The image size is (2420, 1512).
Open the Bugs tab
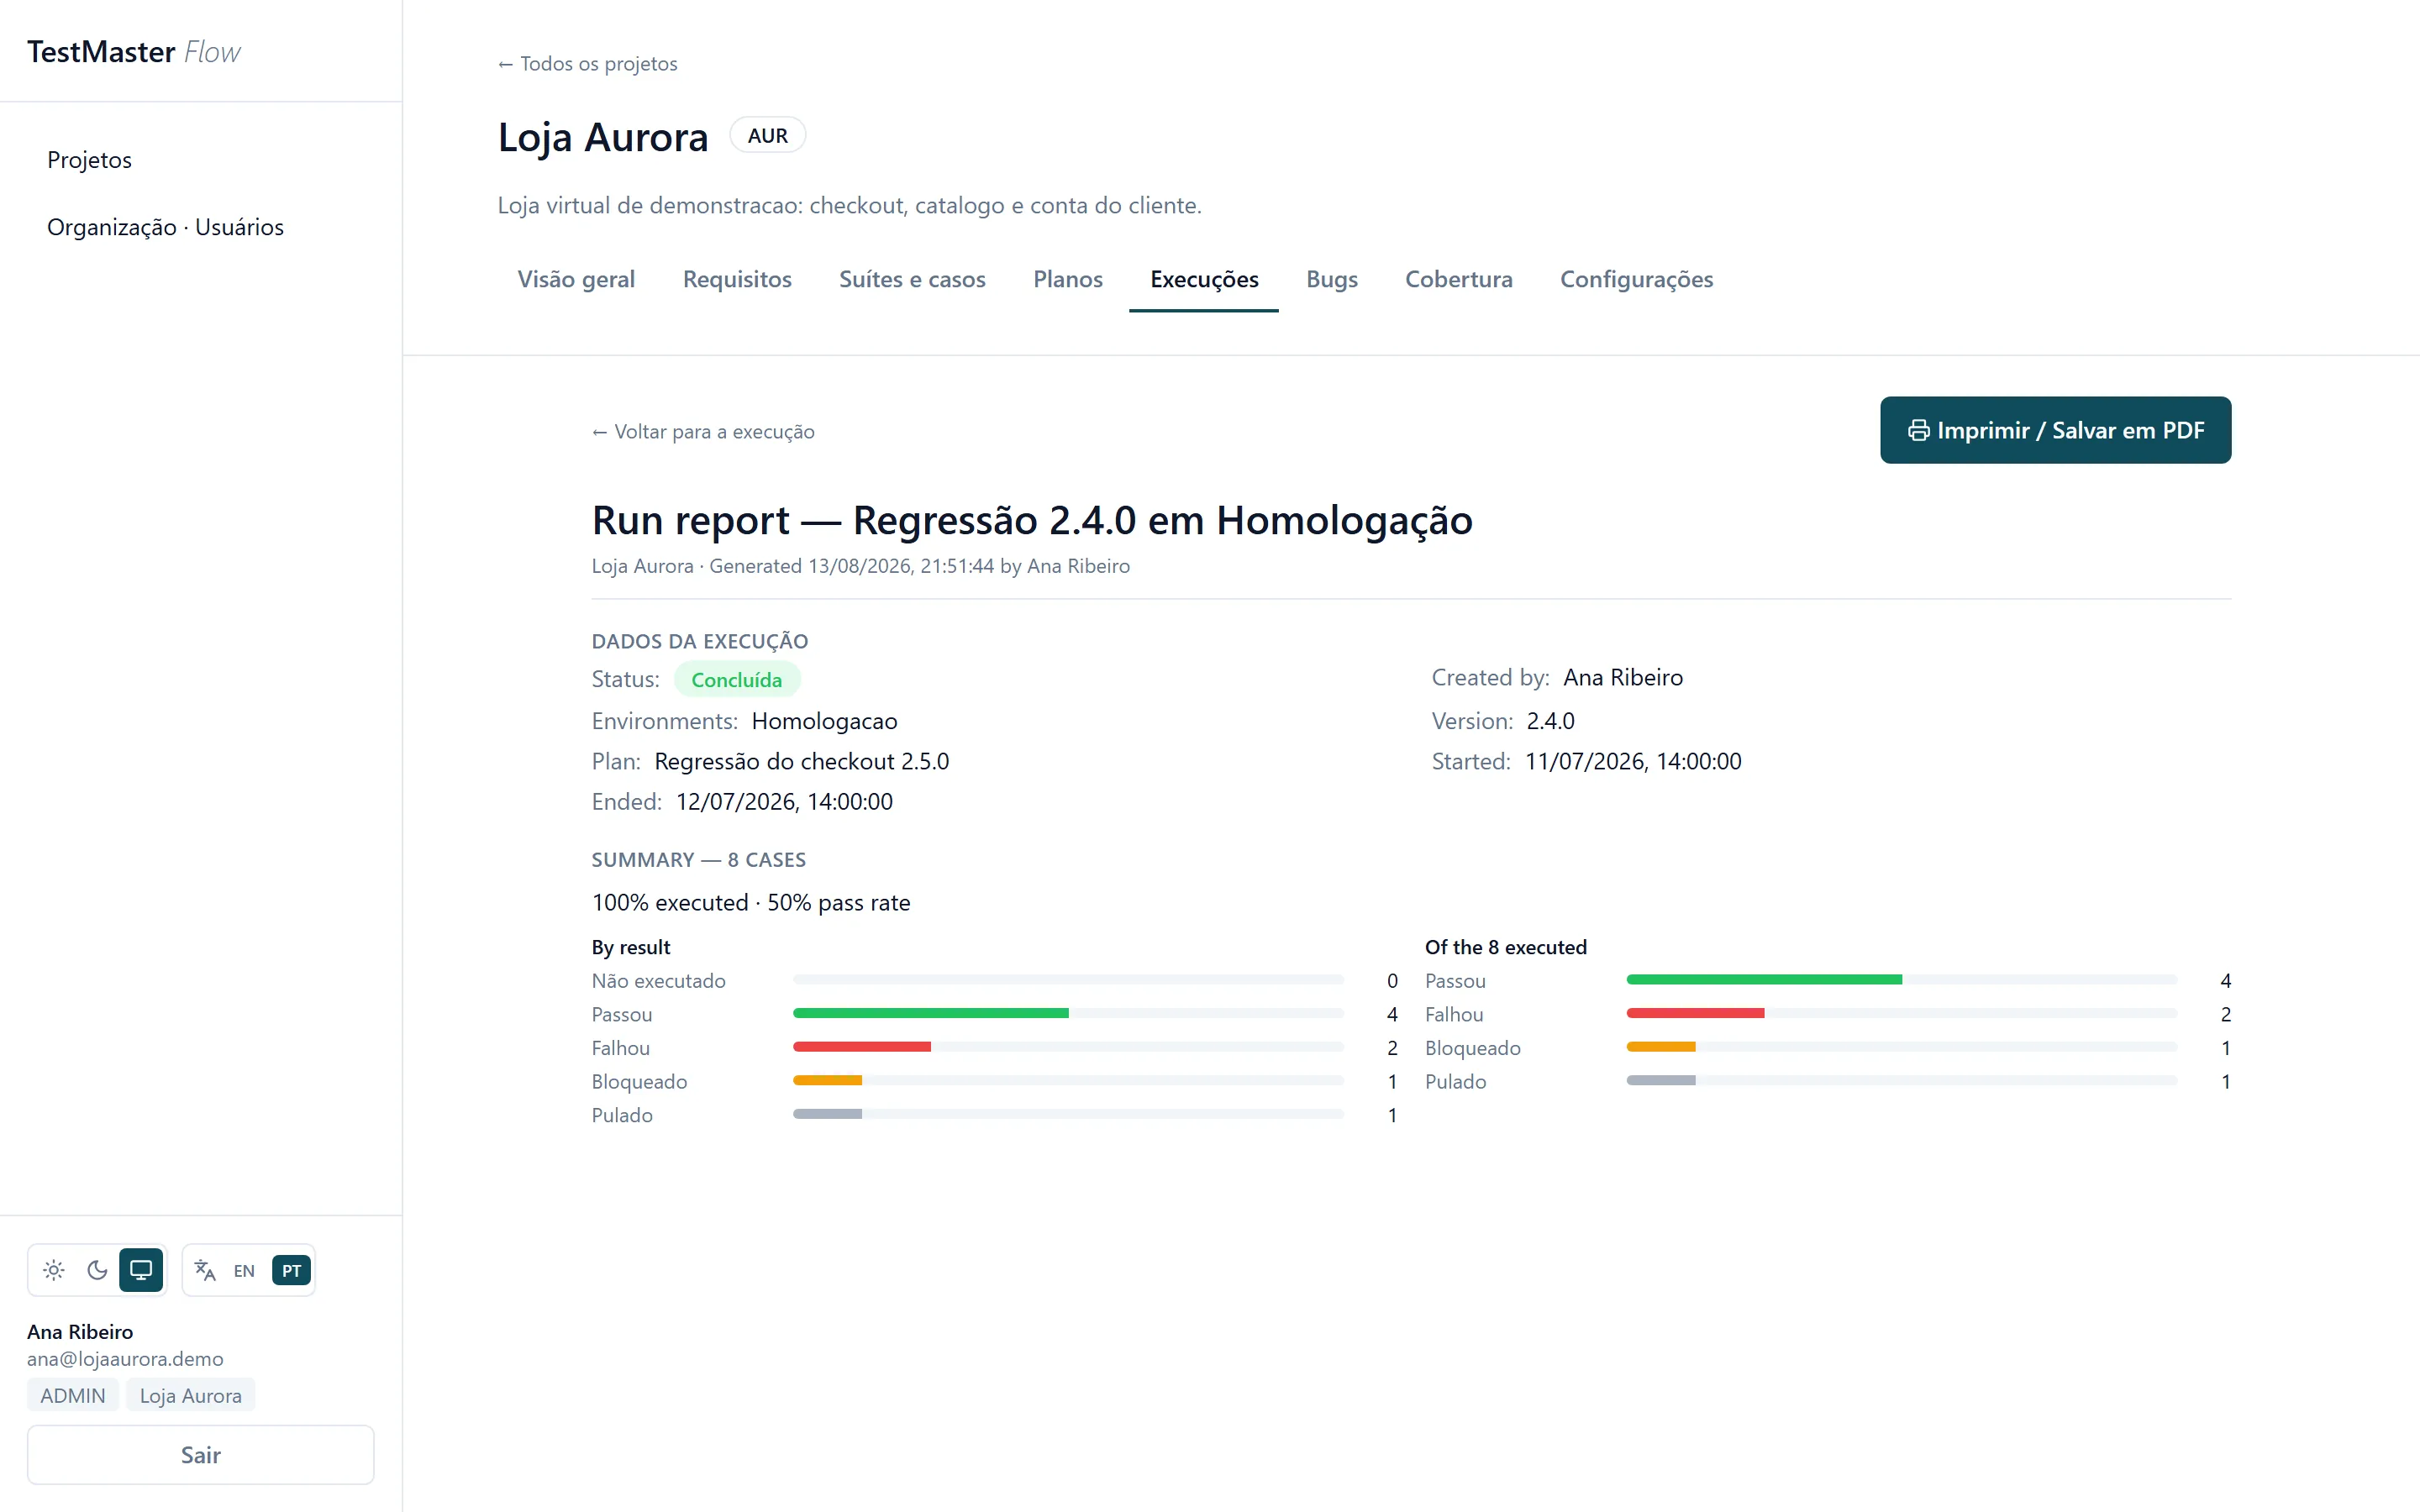(x=1331, y=279)
